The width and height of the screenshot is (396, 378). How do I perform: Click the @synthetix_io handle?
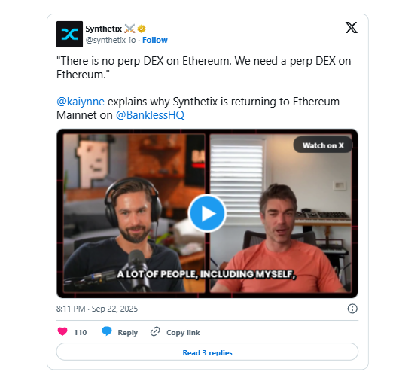(x=111, y=40)
